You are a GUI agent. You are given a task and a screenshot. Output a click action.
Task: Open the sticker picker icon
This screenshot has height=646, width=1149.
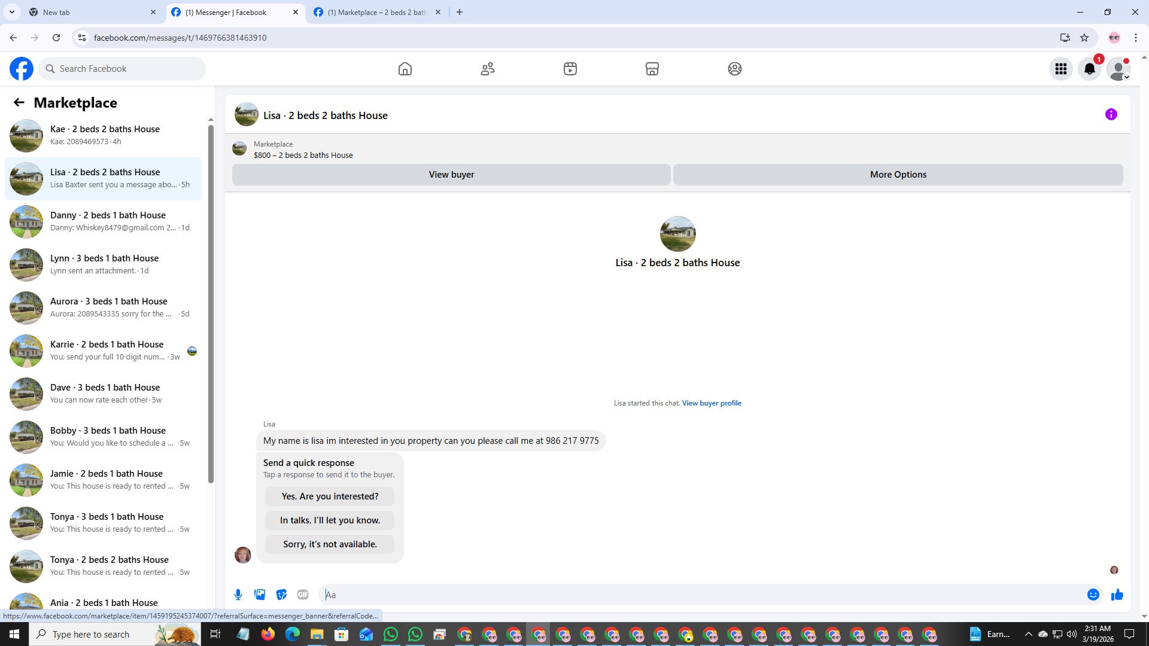pos(281,595)
